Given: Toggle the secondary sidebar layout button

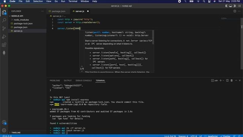Looking at the screenshot, I should pyautogui.click(x=234, y=6).
